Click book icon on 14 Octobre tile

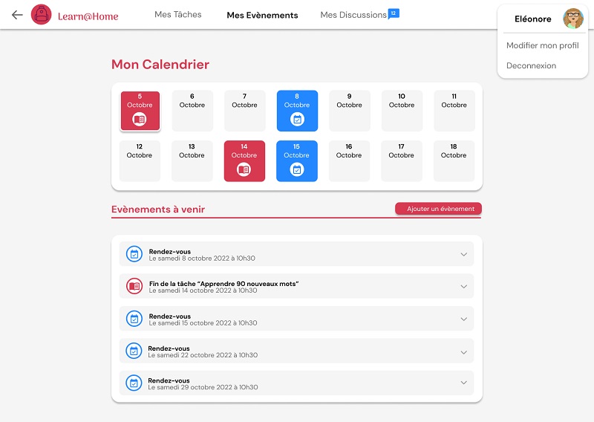(x=244, y=169)
